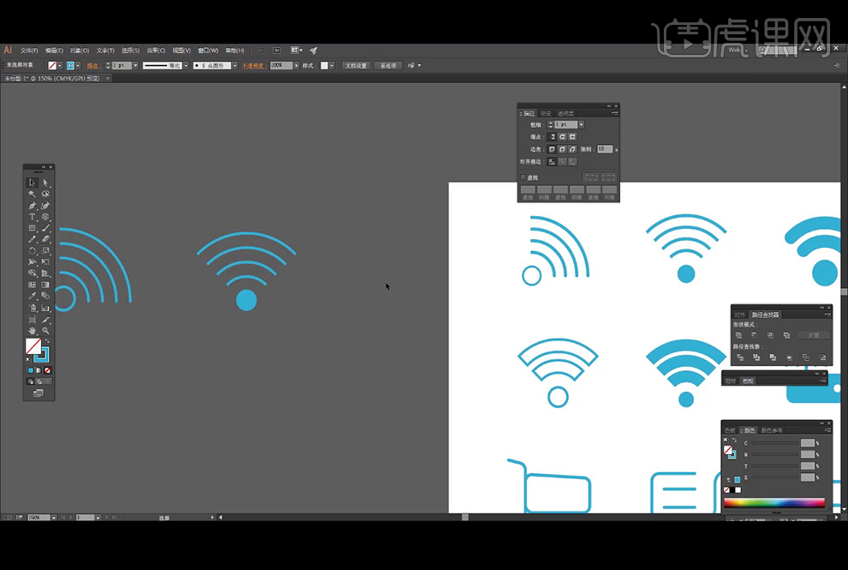Click the 文档设置 button
Screen dimensions: 848x570
coord(355,65)
